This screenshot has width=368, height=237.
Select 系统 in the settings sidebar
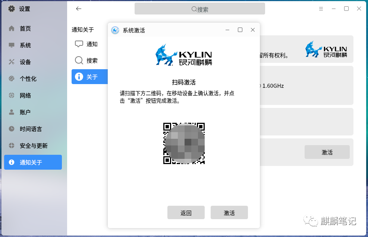33,45
